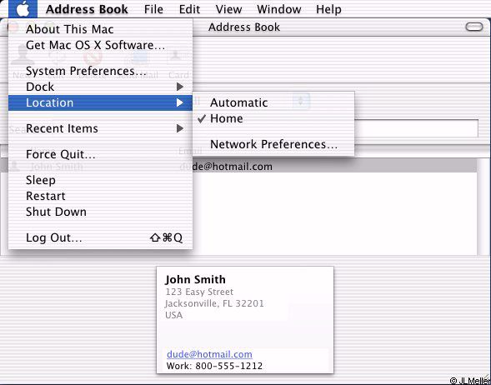The image size is (491, 385).
Task: Click the John Smith name on card
Action: (x=195, y=279)
